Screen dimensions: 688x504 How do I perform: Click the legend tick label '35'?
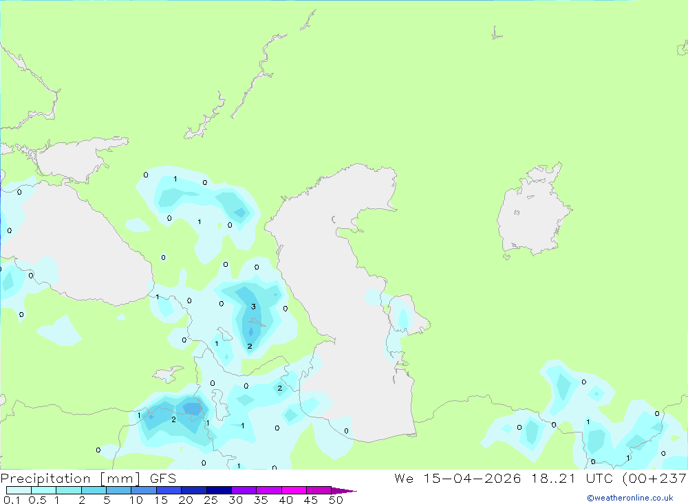click(261, 500)
